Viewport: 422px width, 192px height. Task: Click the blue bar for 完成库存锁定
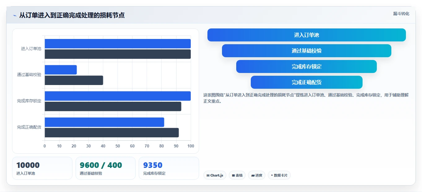[x=118, y=96]
